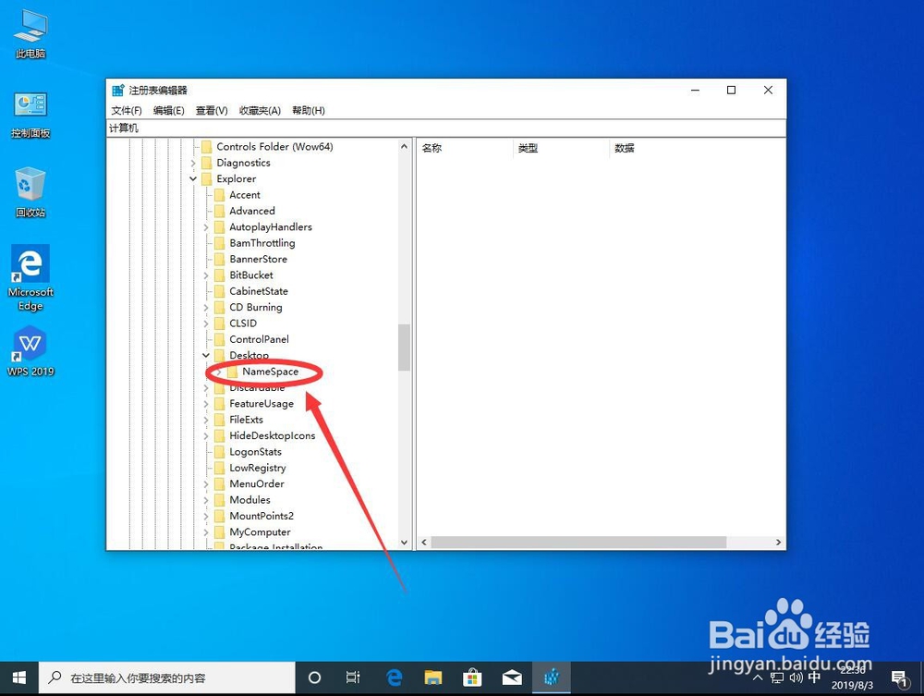Open the 帮助(H) menu
The width and height of the screenshot is (924, 696).
tap(309, 110)
